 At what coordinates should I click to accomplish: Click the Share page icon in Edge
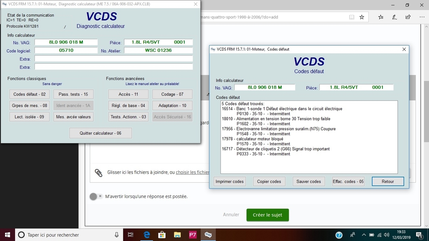(x=408, y=17)
